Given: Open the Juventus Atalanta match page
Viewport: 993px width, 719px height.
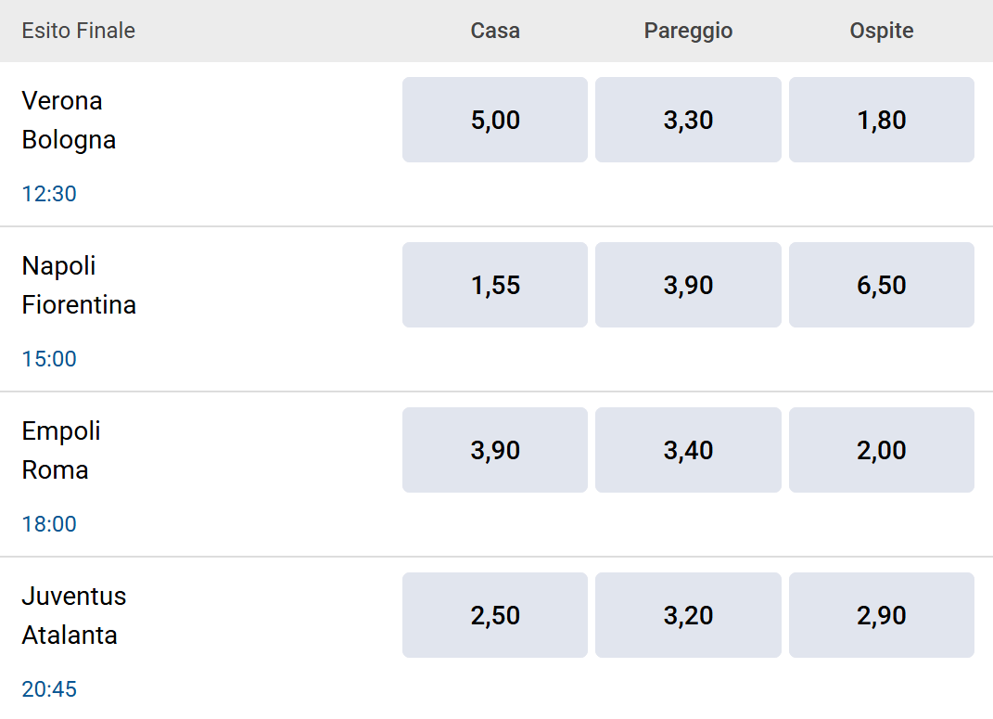Looking at the screenshot, I should click(73, 616).
